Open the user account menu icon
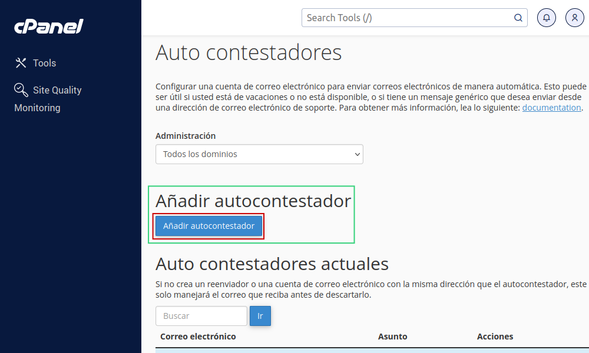The height and width of the screenshot is (353, 589). [575, 18]
